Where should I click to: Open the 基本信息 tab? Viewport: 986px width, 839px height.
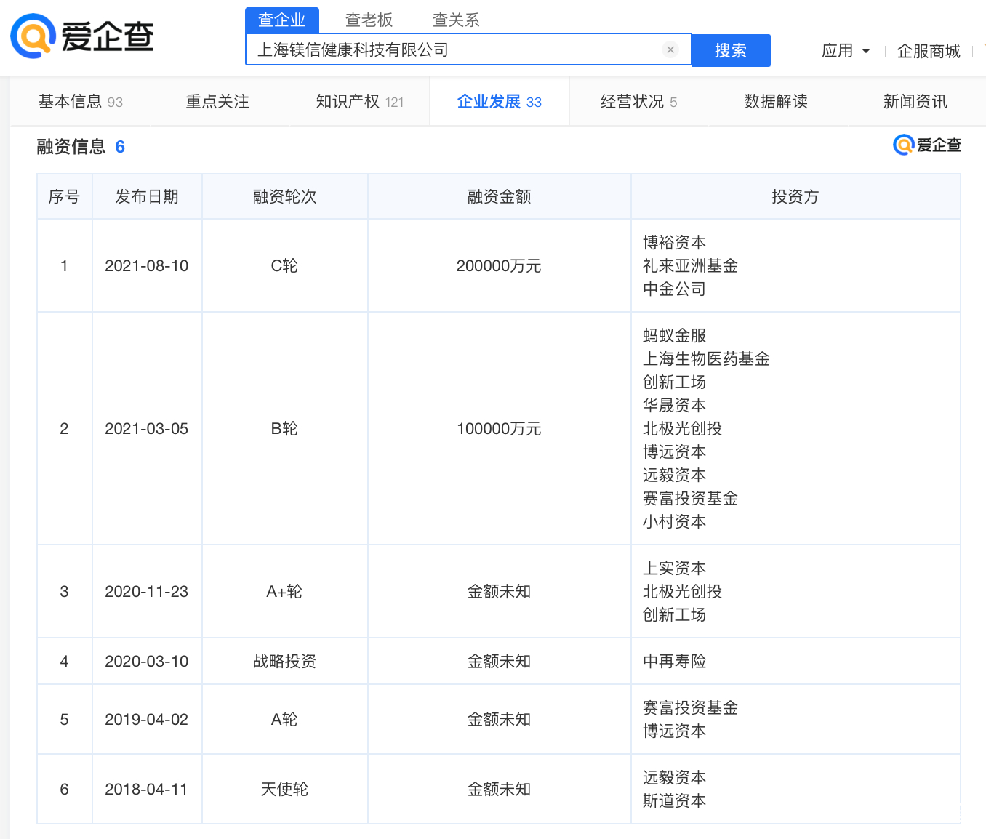point(81,102)
